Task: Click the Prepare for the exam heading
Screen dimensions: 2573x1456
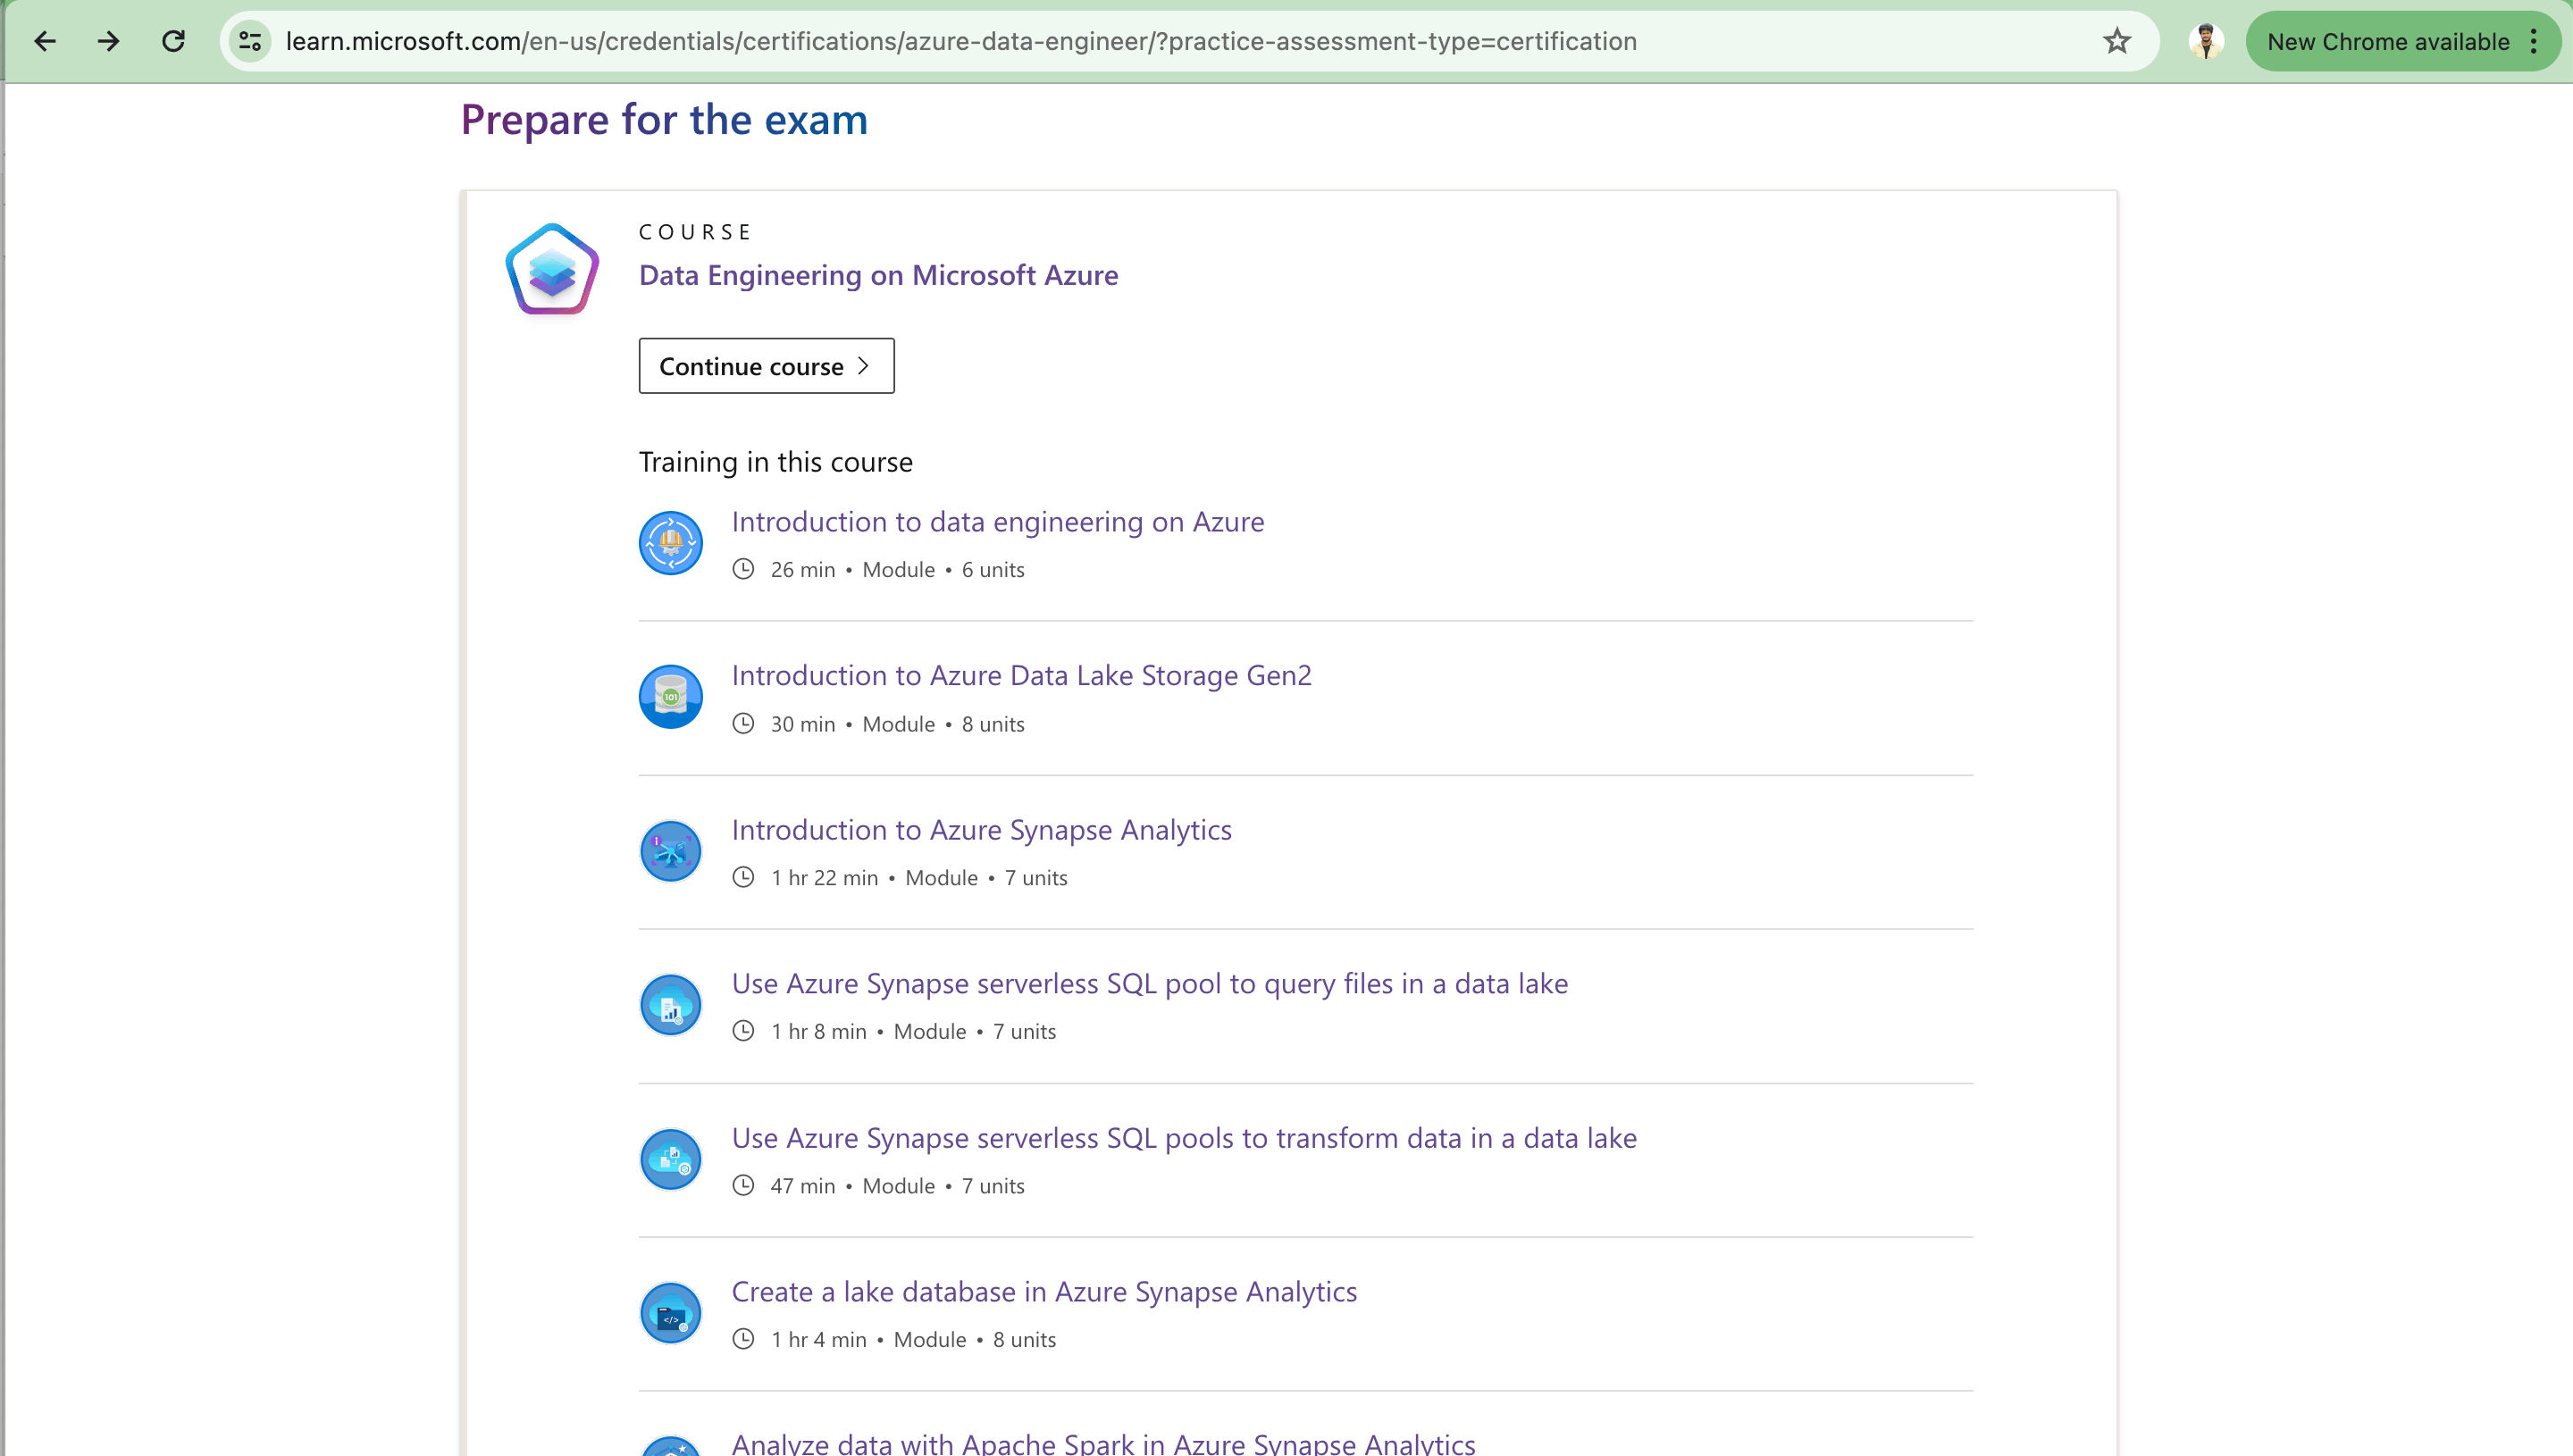Action: (x=664, y=120)
